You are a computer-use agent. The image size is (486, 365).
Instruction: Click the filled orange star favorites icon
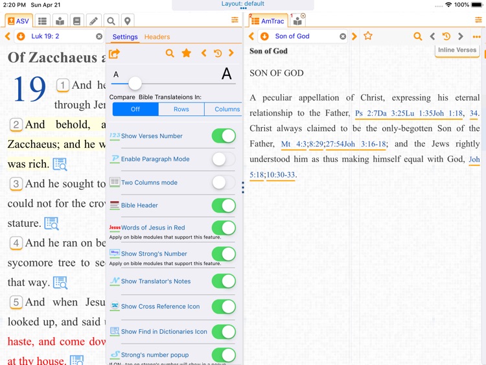186,53
